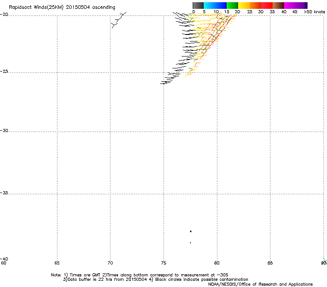Screen dimensions: 327x287
Task: Click the '70' longitude axis label
Action: pyautogui.click(x=110, y=263)
